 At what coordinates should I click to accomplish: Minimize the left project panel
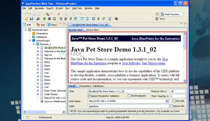pyautogui.click(x=60, y=24)
